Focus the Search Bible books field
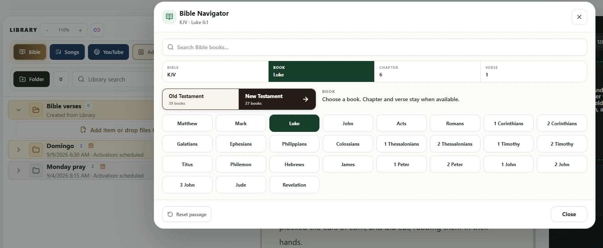Screen dimensions: 603x248 (x=374, y=47)
